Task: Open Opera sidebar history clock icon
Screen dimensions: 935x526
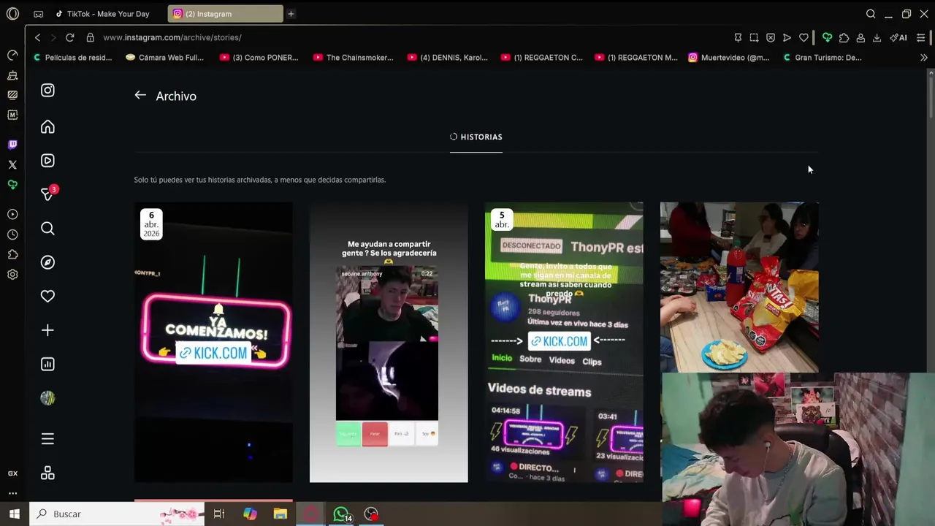Action: (12, 235)
